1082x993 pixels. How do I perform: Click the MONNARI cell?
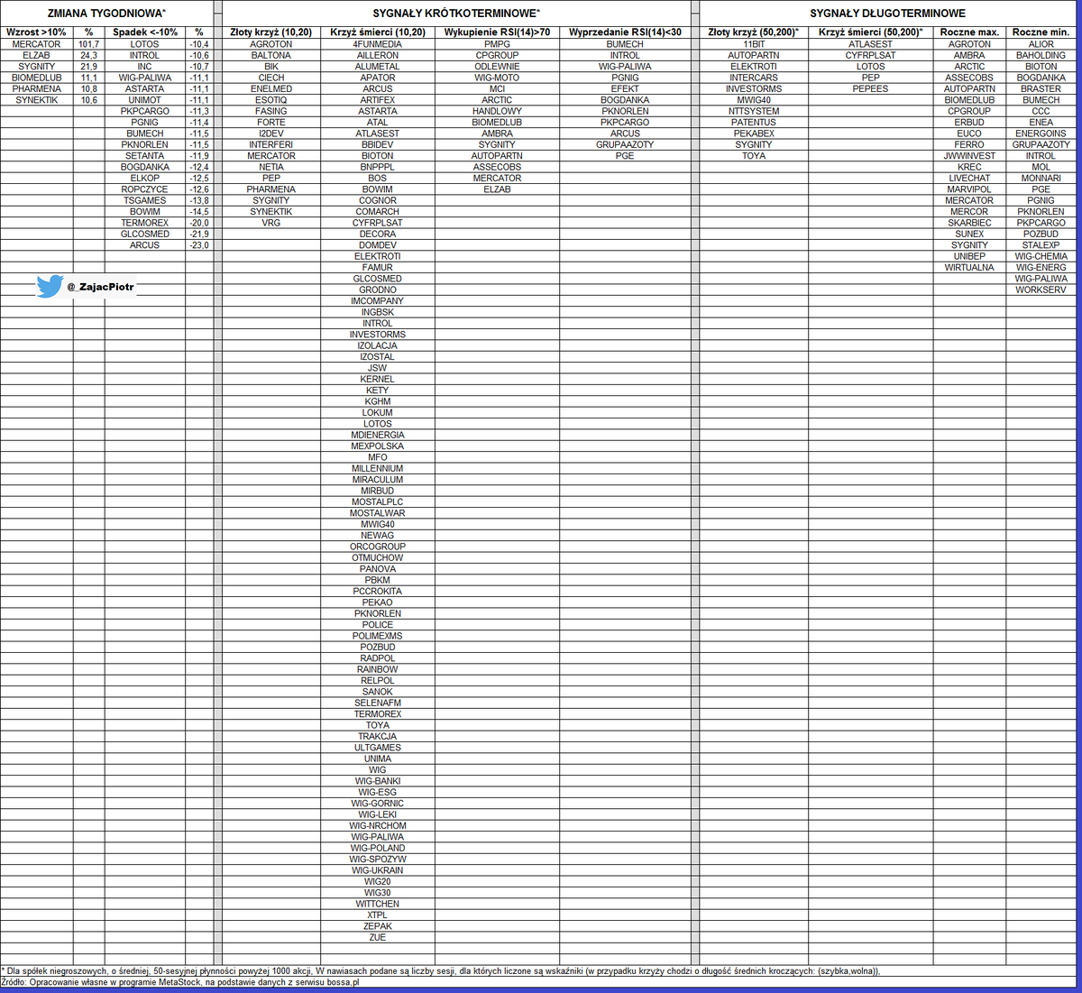pos(1041,179)
